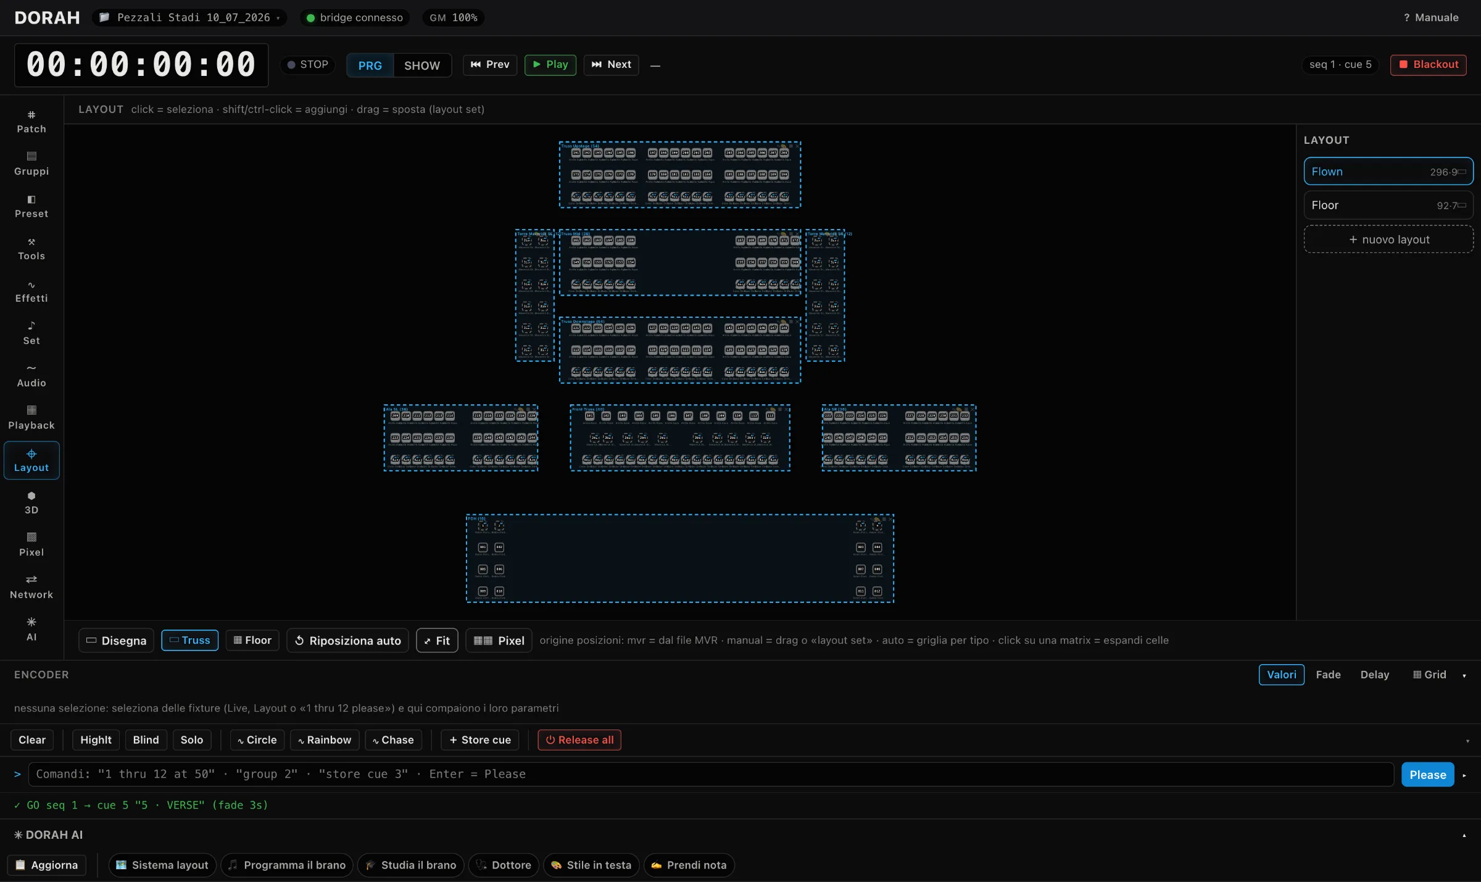Click the Release all button

579,740
